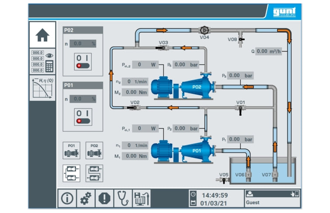Click control valve V04 on top pipe

(204, 31)
